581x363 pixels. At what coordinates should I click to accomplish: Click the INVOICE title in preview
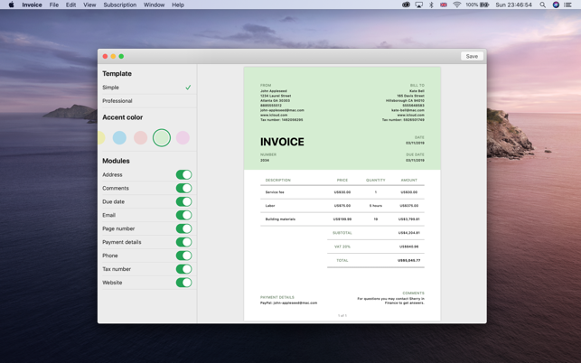(282, 142)
